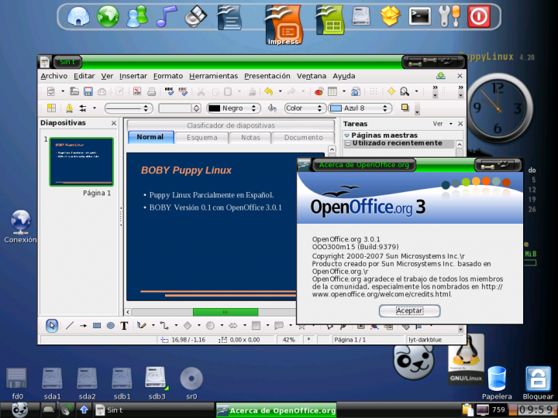Click the Puppy menu icon in taskbar
Image resolution: width=558 pixels, height=418 pixels.
pyautogui.click(x=20, y=410)
